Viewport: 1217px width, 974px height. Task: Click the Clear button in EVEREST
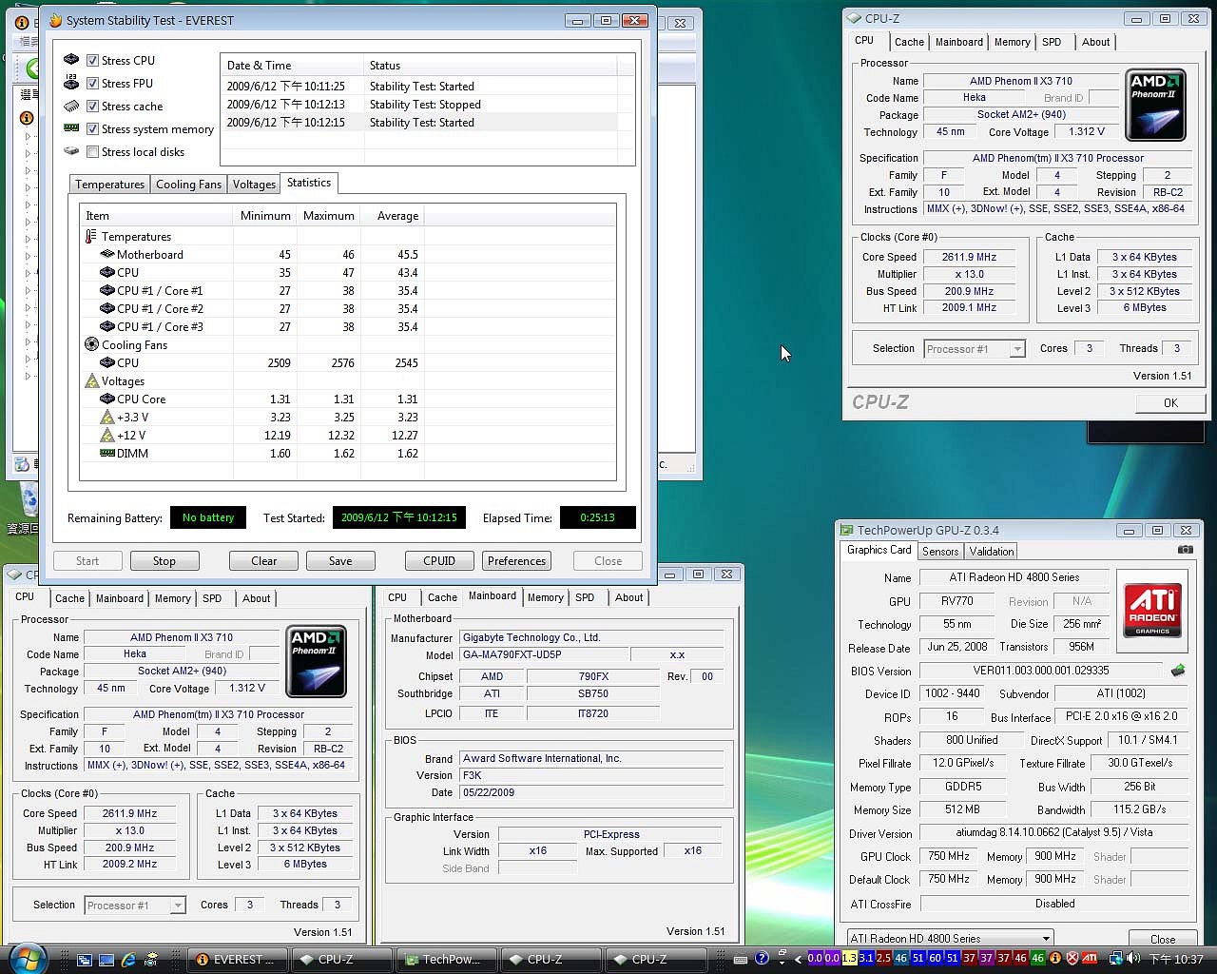click(263, 561)
